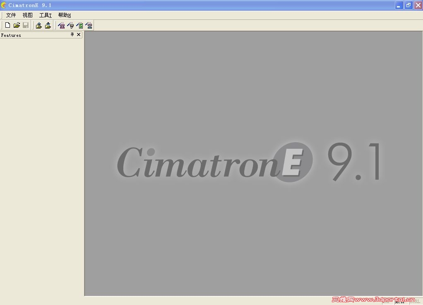The width and height of the screenshot is (423, 305).
Task: Click the Features panel title
Action: 11,35
